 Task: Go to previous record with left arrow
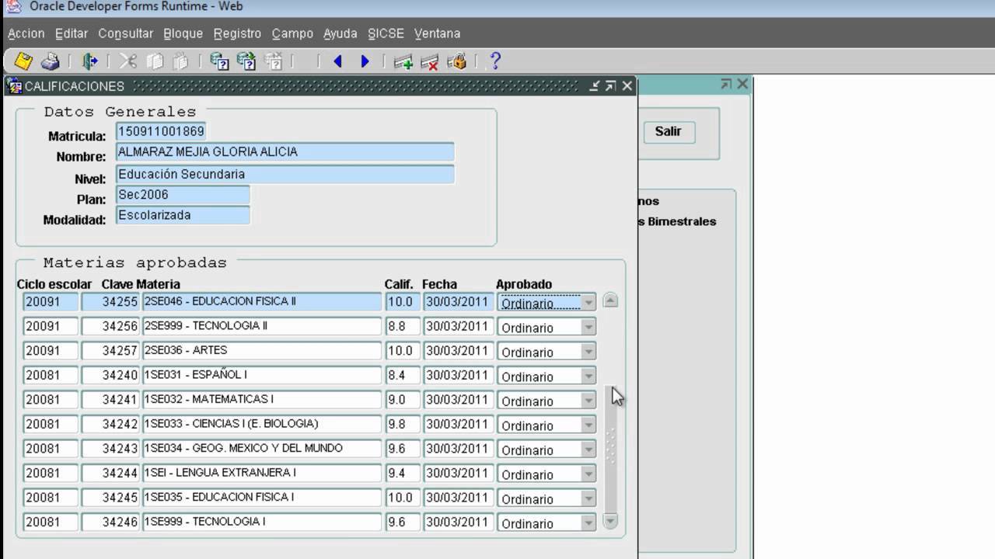tap(337, 61)
